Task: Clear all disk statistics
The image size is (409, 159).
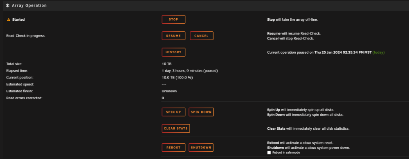Action: 176,129
